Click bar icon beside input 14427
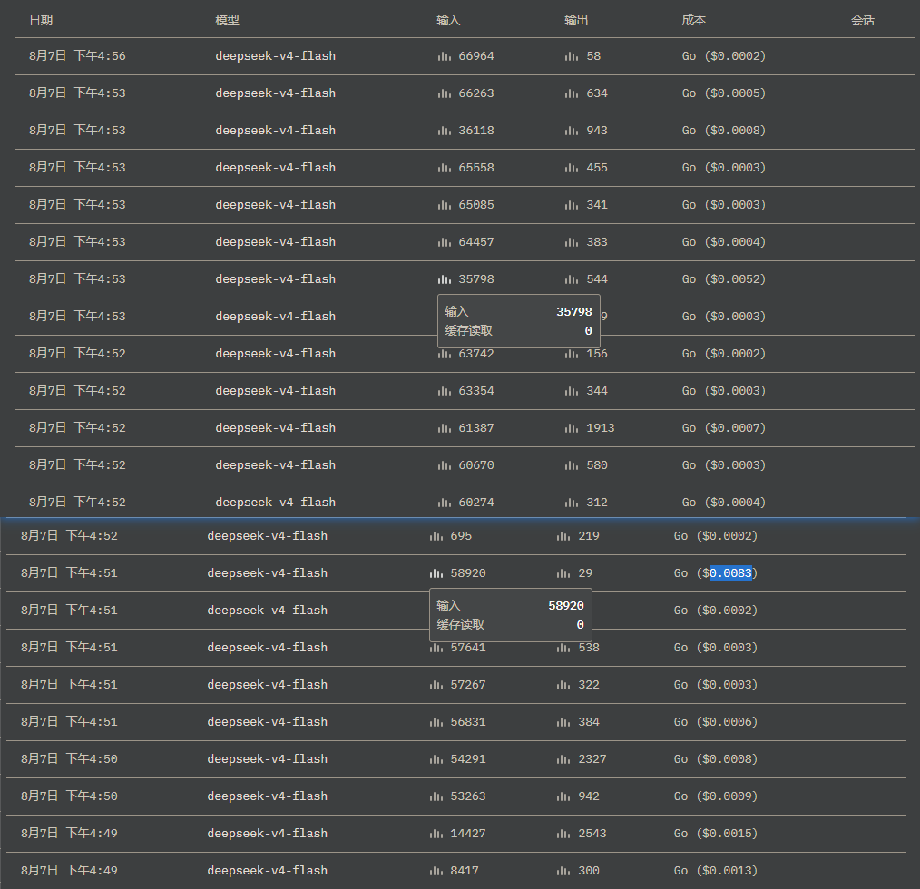Screen dimensions: 920x889 436,834
